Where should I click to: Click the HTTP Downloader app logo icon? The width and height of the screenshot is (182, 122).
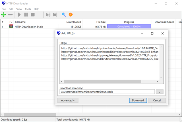[4, 3]
